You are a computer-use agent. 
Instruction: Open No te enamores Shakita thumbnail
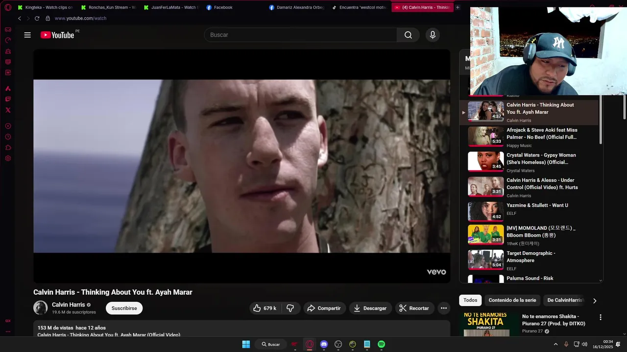pos(489,324)
